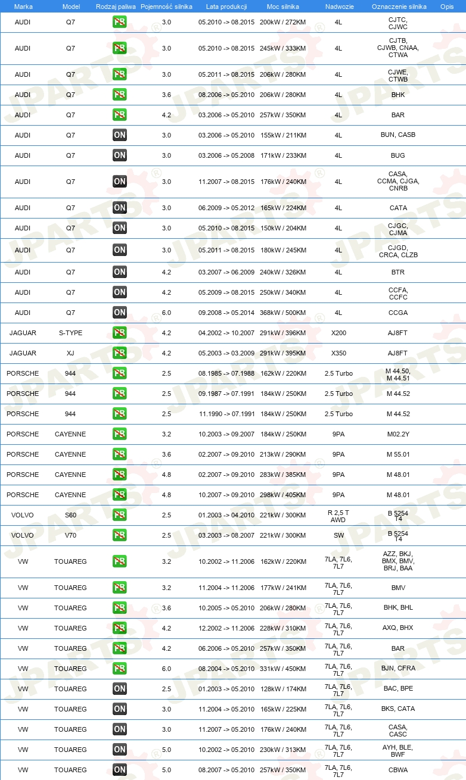This screenshot has width=466, height=780.
Task: Select ON icon for Touareg BKS, CATA
Action: [x=120, y=709]
